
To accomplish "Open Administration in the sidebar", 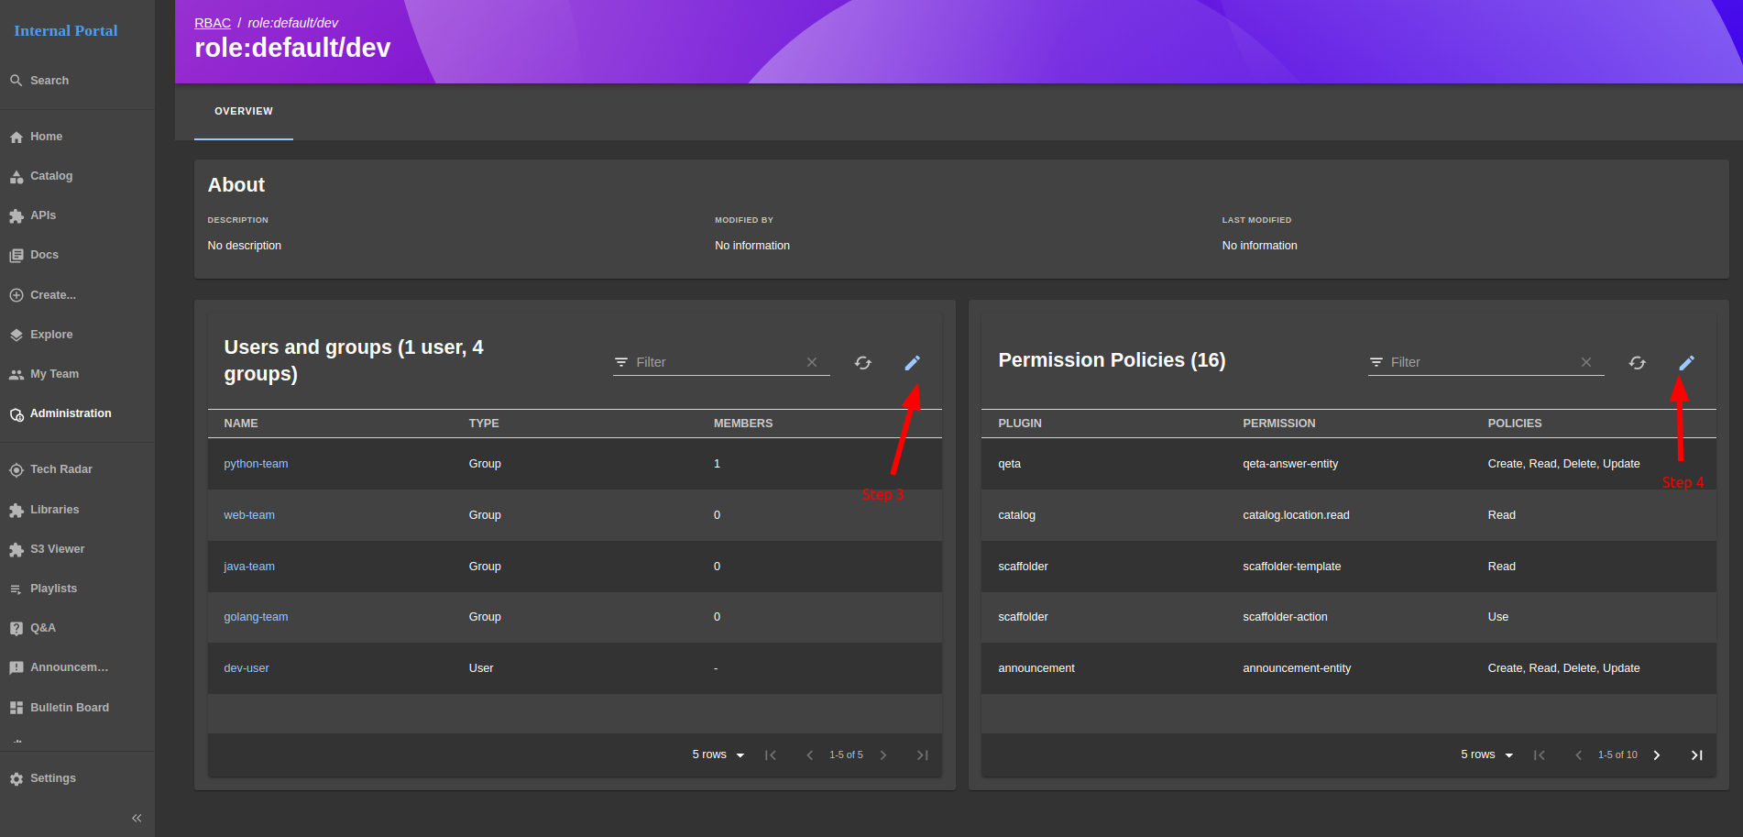I will pos(71,413).
